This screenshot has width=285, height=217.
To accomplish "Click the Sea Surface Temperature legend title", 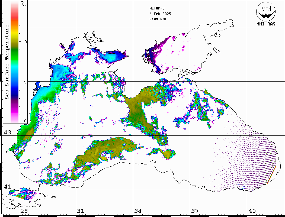I will click(7, 62).
